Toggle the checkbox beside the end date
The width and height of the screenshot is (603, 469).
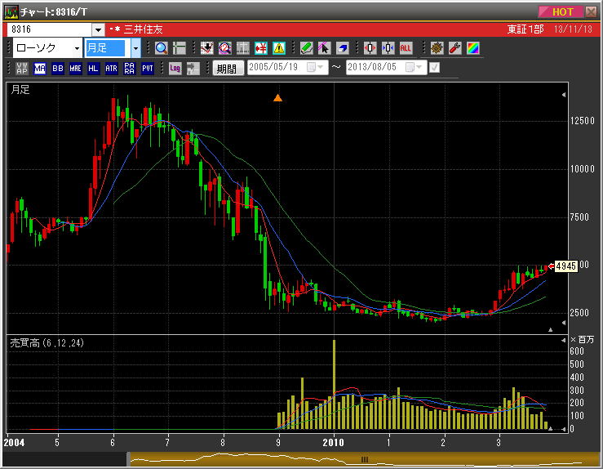[434, 68]
